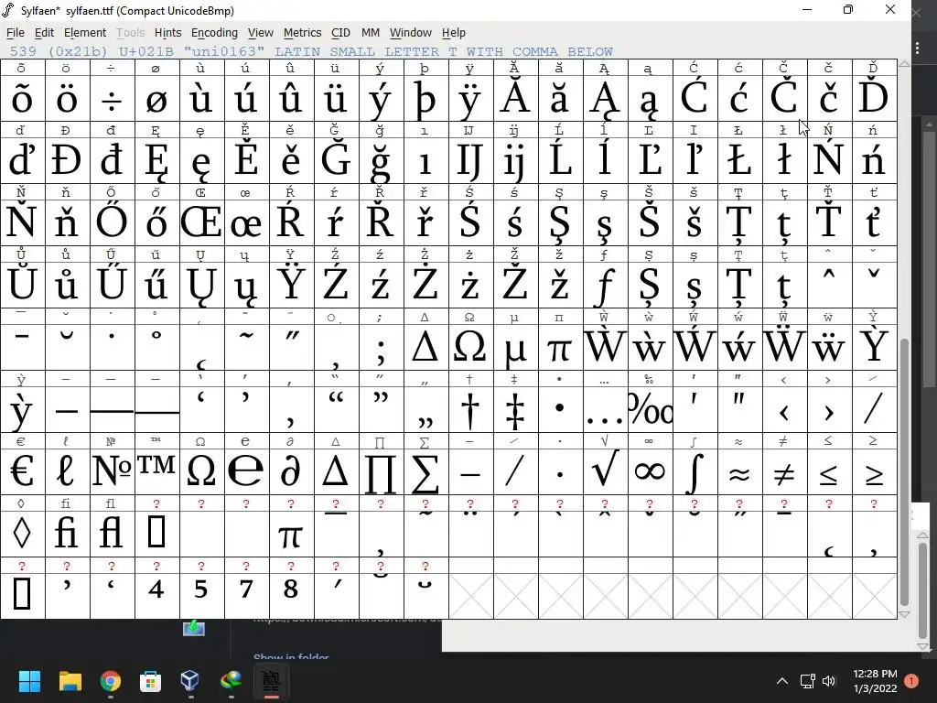Open the MM menu
The image size is (937, 703).
(371, 33)
